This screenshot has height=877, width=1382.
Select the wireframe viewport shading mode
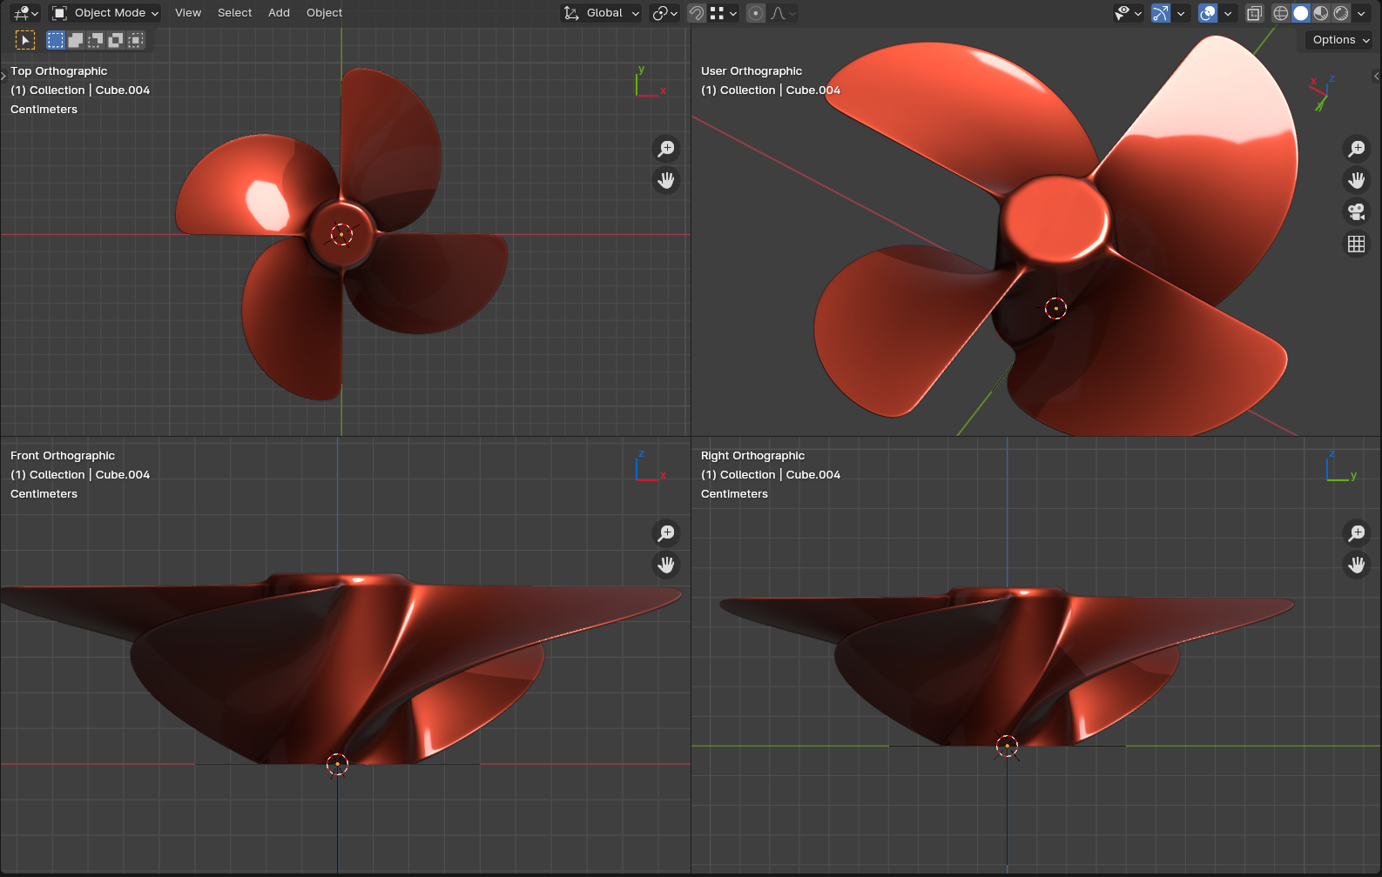point(1280,13)
